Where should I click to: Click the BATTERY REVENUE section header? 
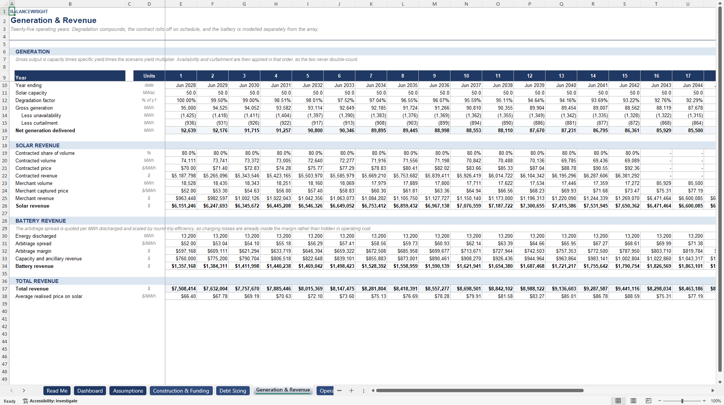click(41, 221)
